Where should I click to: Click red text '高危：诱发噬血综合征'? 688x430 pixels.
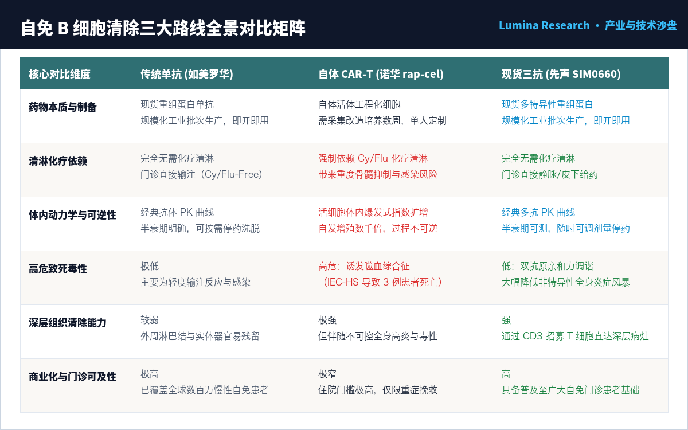coord(364,266)
